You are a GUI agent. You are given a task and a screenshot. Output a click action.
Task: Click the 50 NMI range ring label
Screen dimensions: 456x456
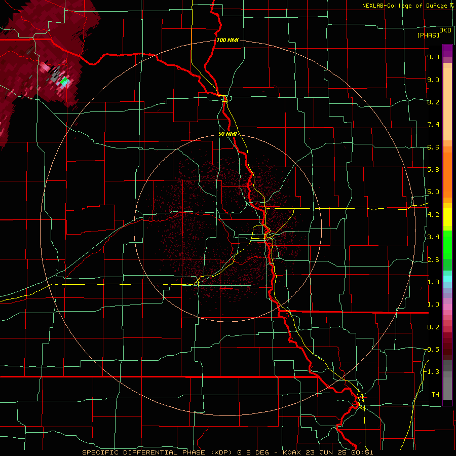227,134
